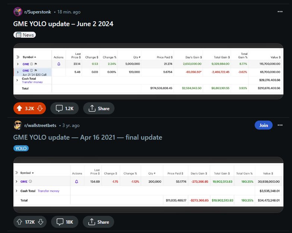This screenshot has height=233, width=292.
Task: Click the Day's Gain $ header in top table
Action: pos(194,57)
